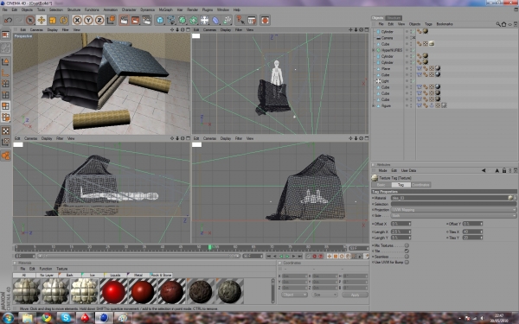This screenshot has width=519, height=324.
Task: Select the first white tile material
Action: pyautogui.click(x=27, y=291)
